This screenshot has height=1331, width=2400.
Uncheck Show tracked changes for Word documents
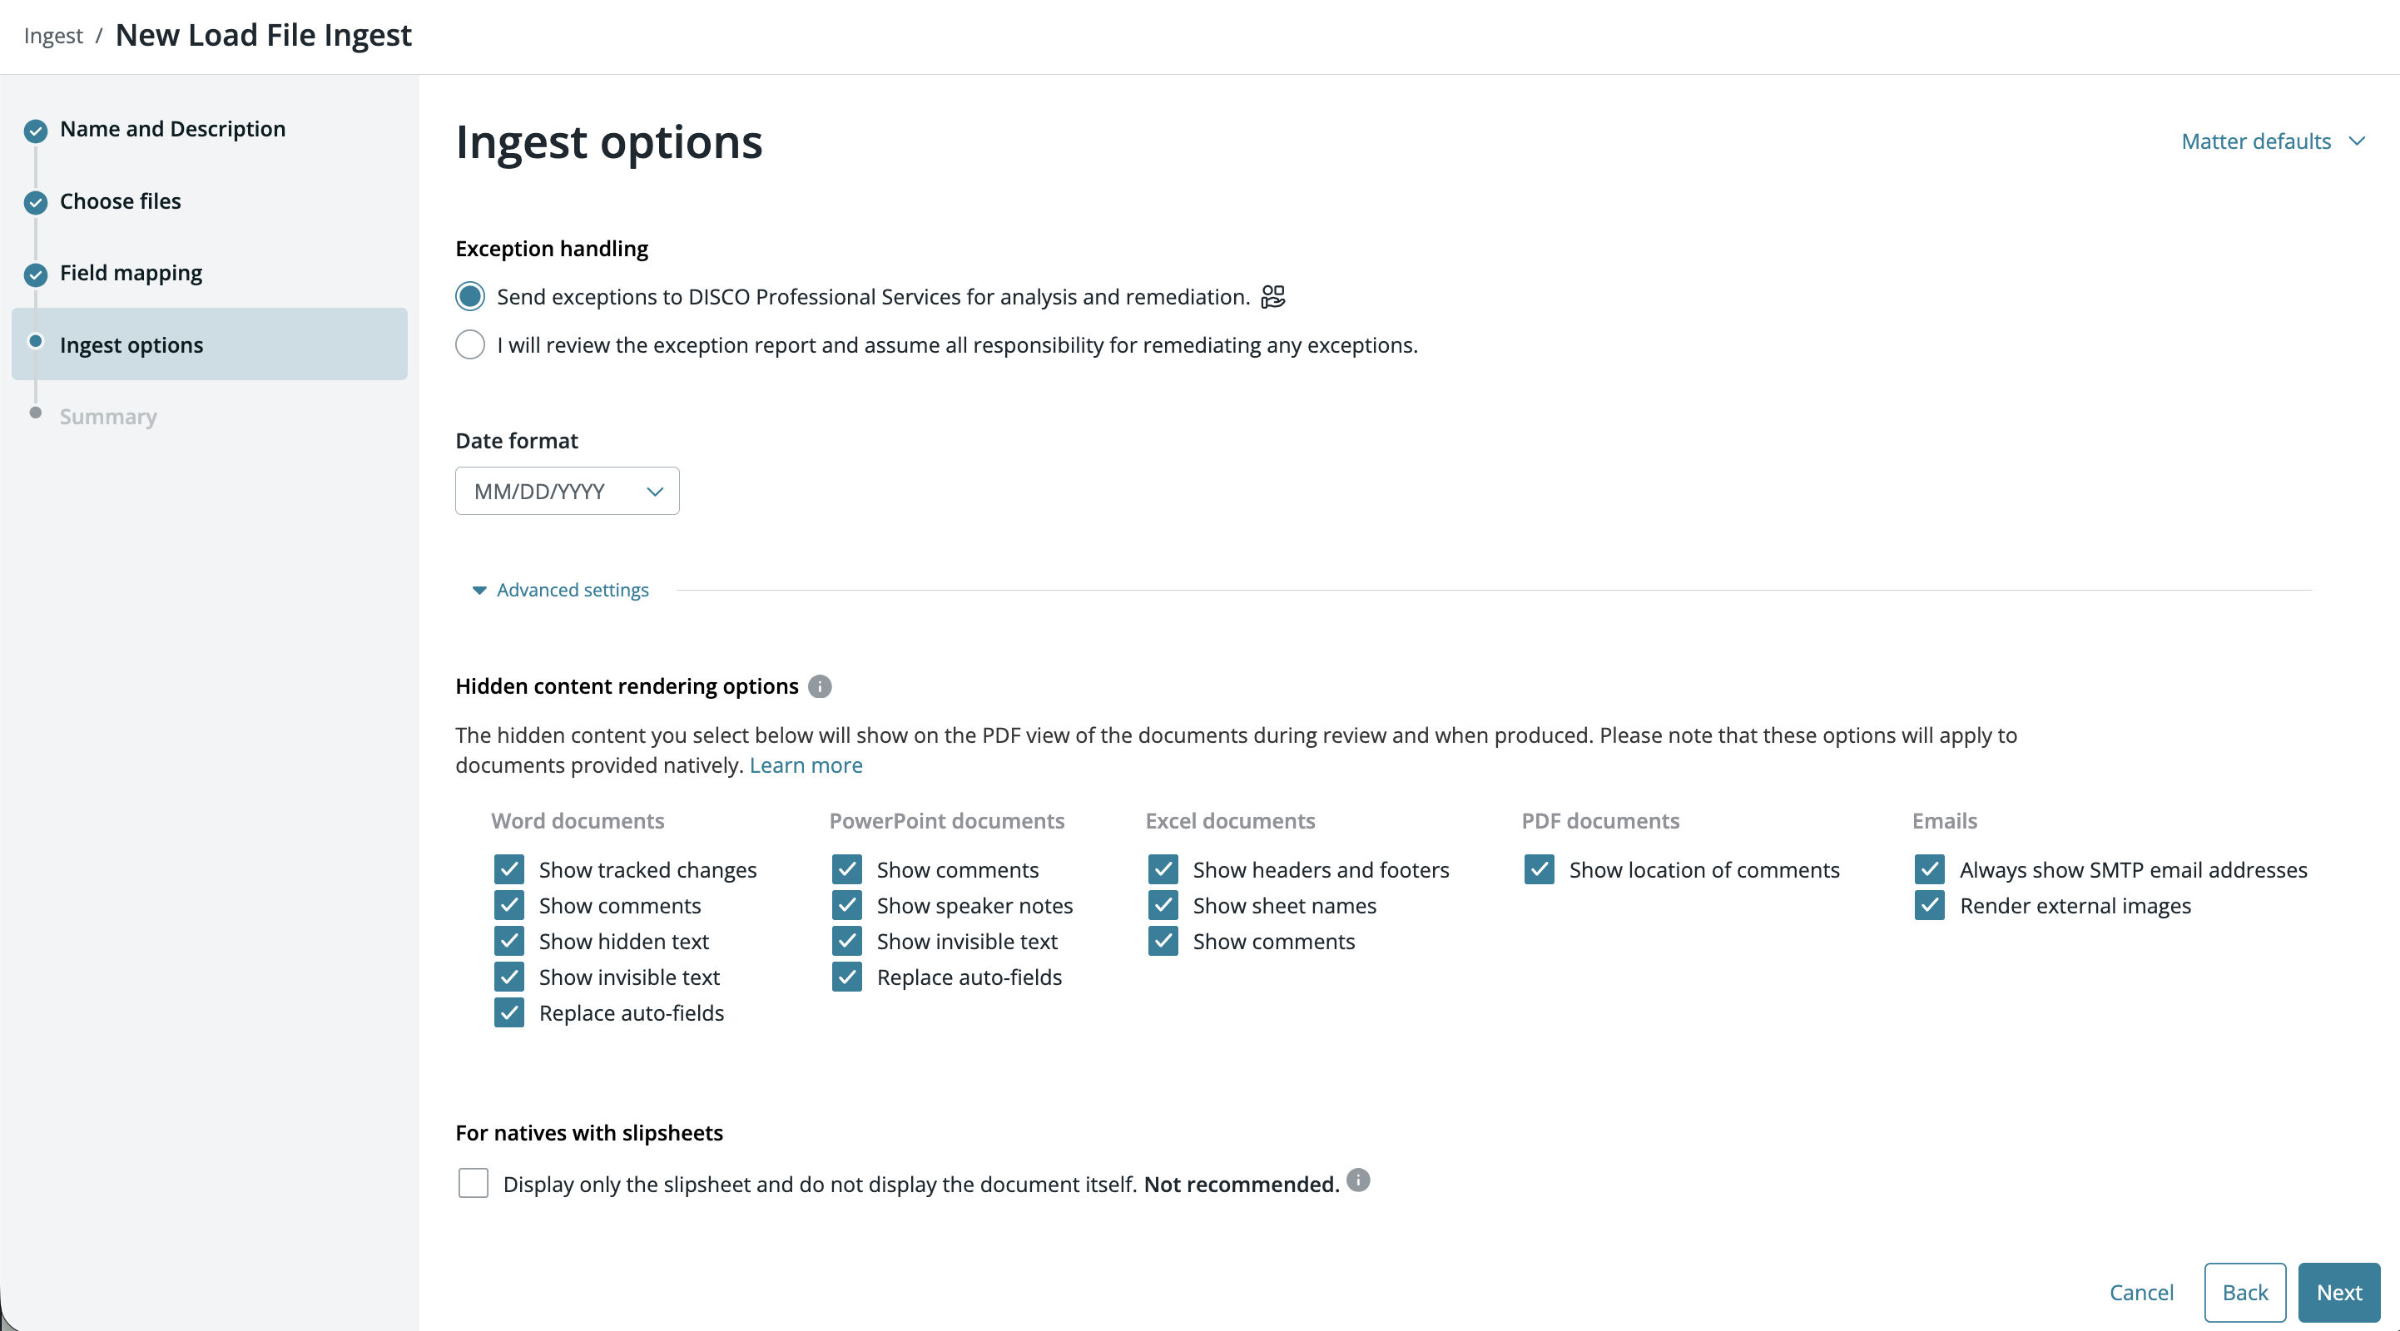click(x=509, y=869)
